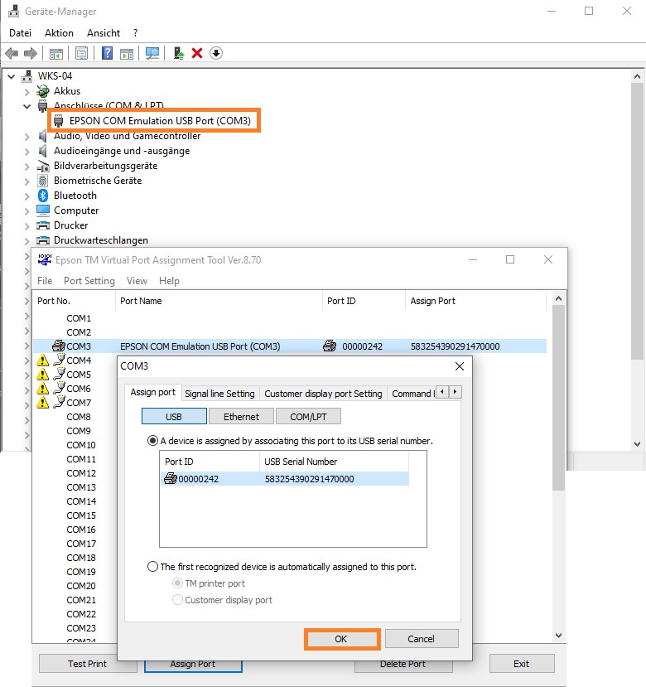Select first recognized device automatic assignment radio
Screen dimensions: 646x687
152,567
